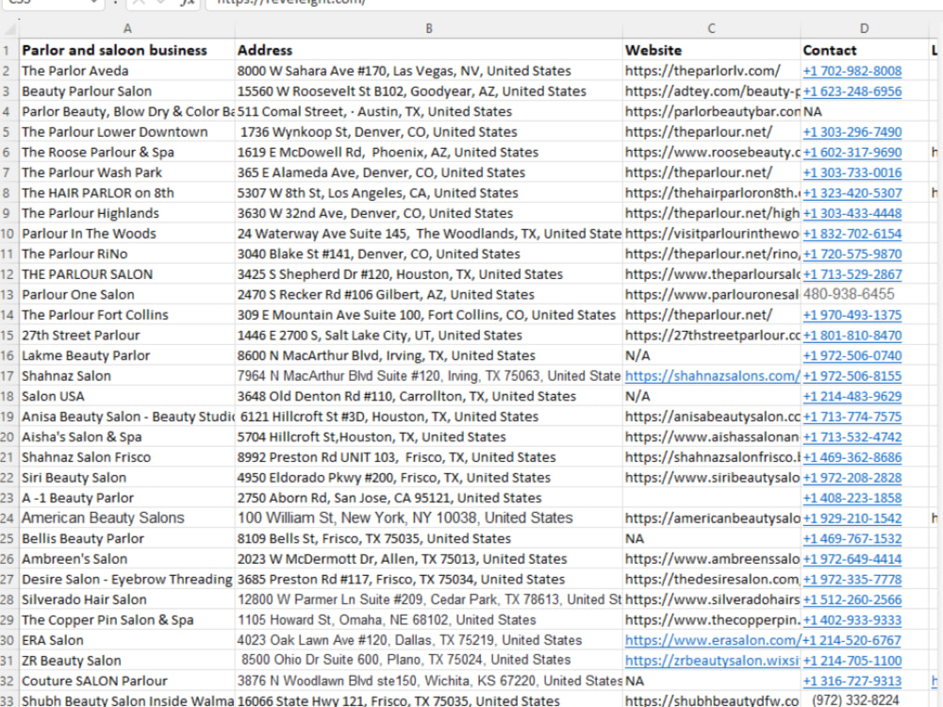This screenshot has width=943, height=707.
Task: Select the 'Address' header cell
Action: coord(429,50)
